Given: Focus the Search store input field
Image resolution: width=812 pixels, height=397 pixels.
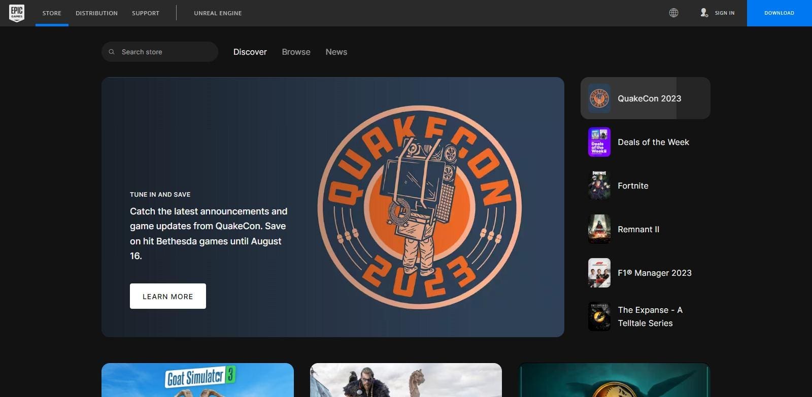Looking at the screenshot, I should click(160, 52).
